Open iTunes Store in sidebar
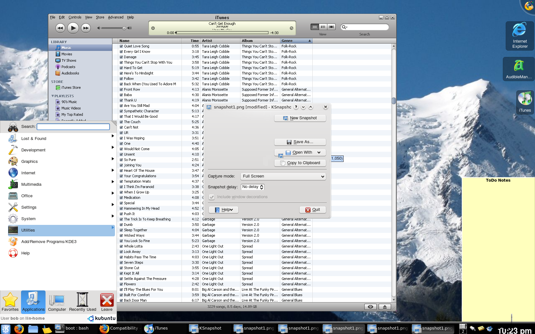Image resolution: width=535 pixels, height=334 pixels. click(x=71, y=87)
